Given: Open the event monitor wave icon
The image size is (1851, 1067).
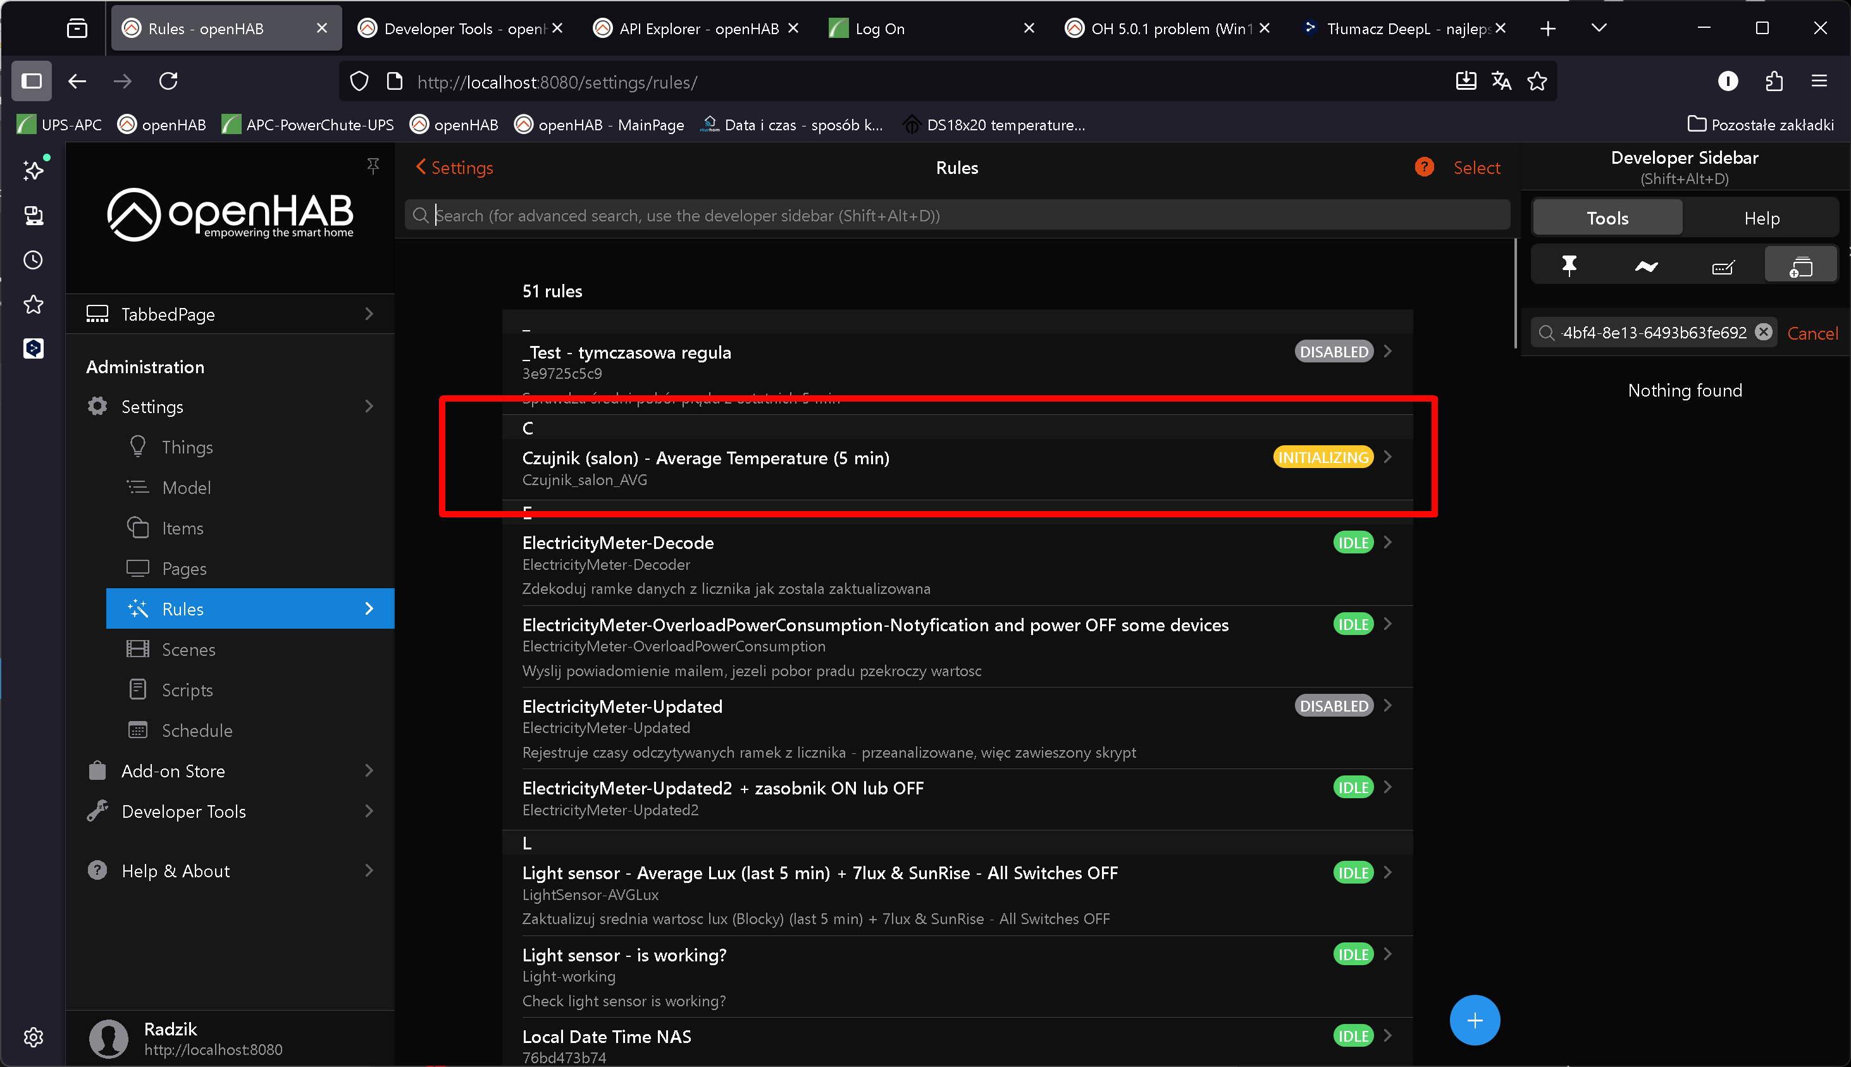Looking at the screenshot, I should click(x=1646, y=266).
